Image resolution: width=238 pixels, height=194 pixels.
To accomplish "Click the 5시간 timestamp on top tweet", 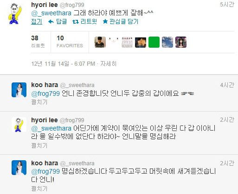I will [x=227, y=5].
